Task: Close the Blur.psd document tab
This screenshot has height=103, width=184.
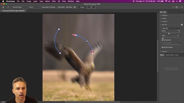Action: tap(1, 11)
